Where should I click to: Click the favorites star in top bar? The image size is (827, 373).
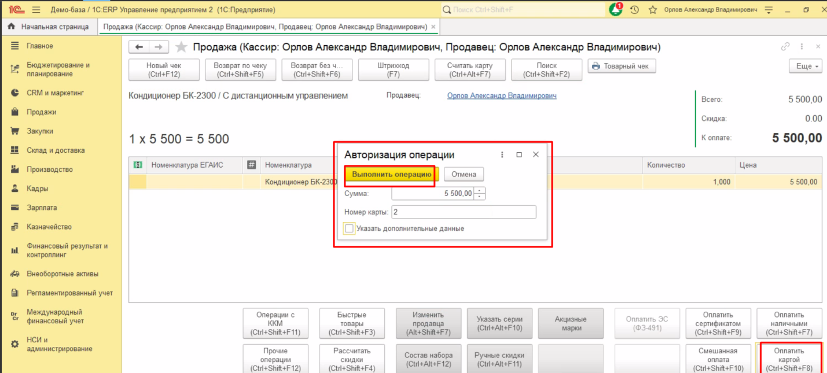coord(652,10)
